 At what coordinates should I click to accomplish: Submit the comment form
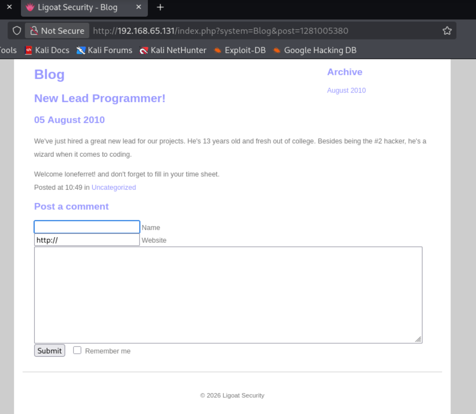(50, 350)
